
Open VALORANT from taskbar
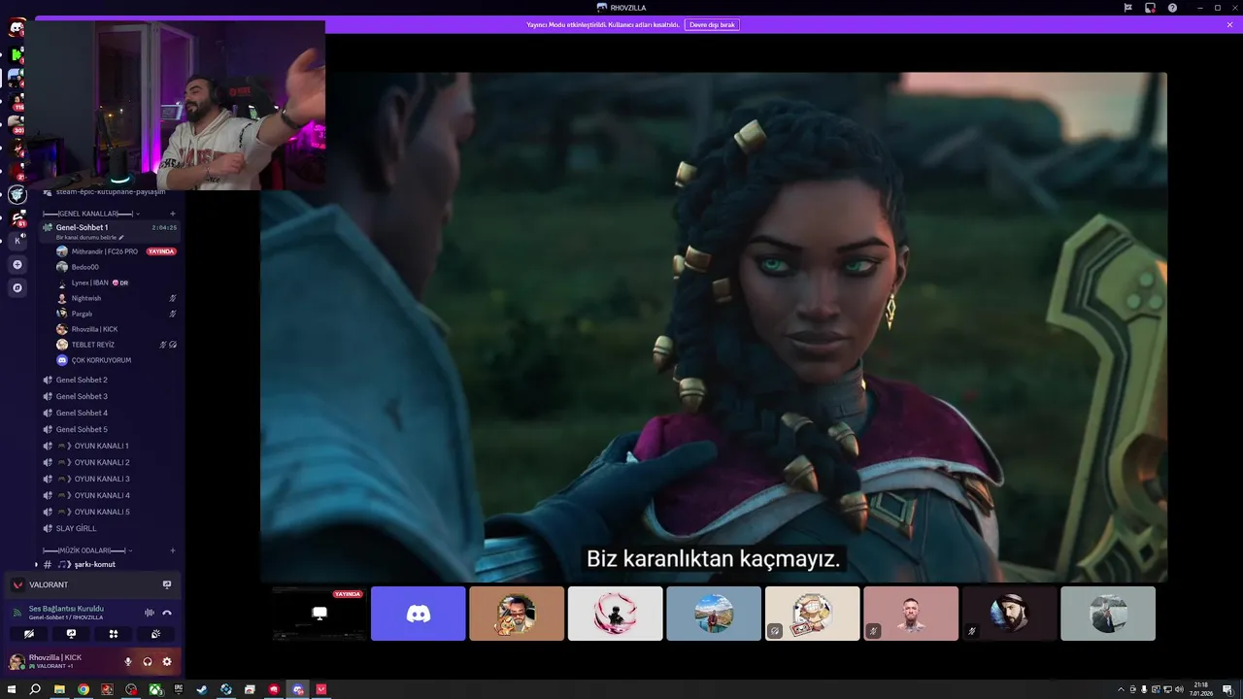[321, 689]
